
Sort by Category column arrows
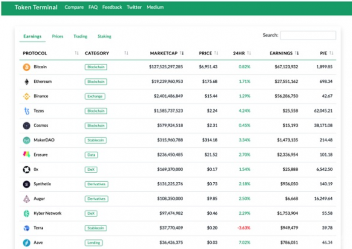pos(126,53)
